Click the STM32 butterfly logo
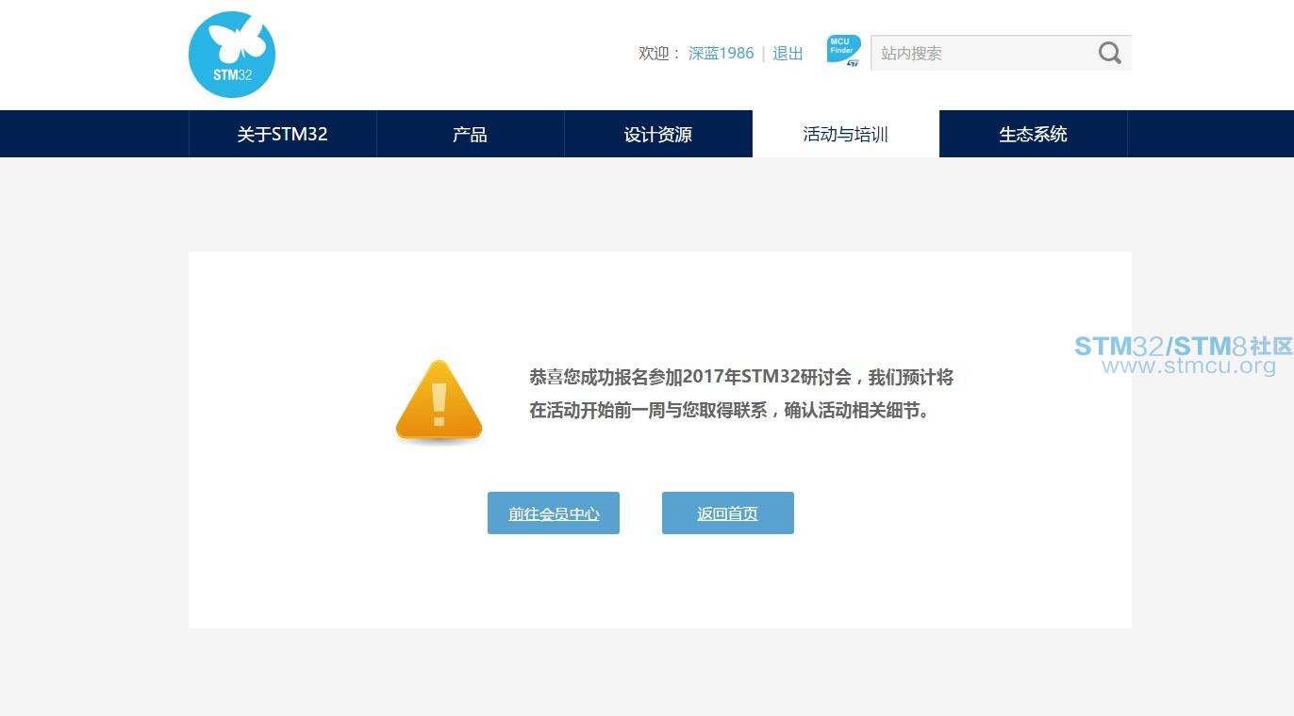This screenshot has width=1294, height=716. tap(232, 55)
